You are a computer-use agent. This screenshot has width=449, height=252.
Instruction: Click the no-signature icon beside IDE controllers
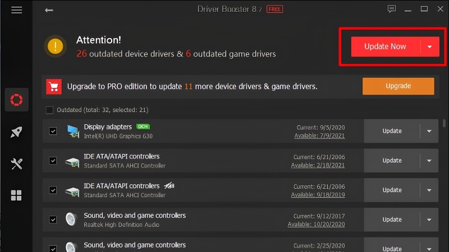169,186
